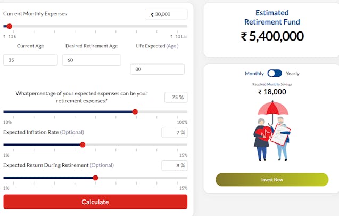Click the retirement expenses percentage field
This screenshot has width=339, height=216.
tap(176, 97)
